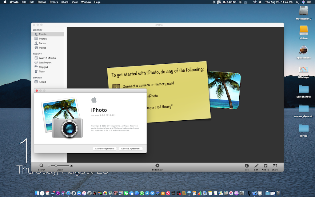This screenshot has height=197, width=315.
Task: Open the mojave_dynamic folder on the desktop
Action: [304, 111]
